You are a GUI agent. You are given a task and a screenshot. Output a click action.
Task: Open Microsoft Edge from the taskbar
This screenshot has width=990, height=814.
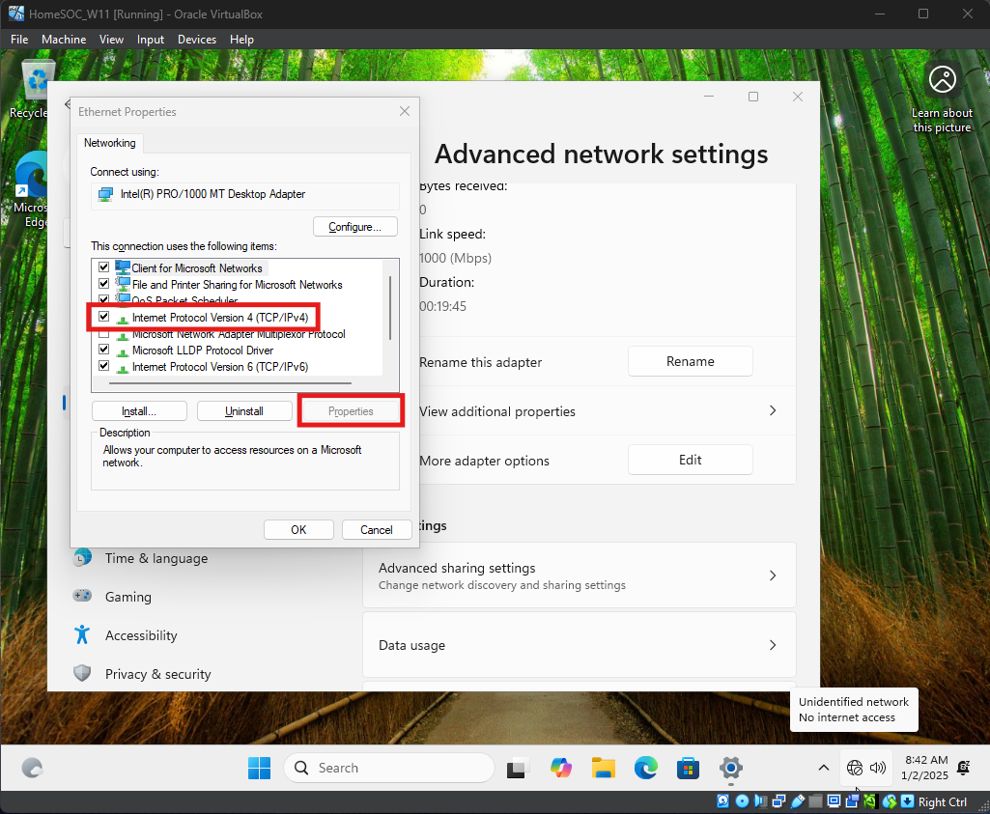point(645,768)
